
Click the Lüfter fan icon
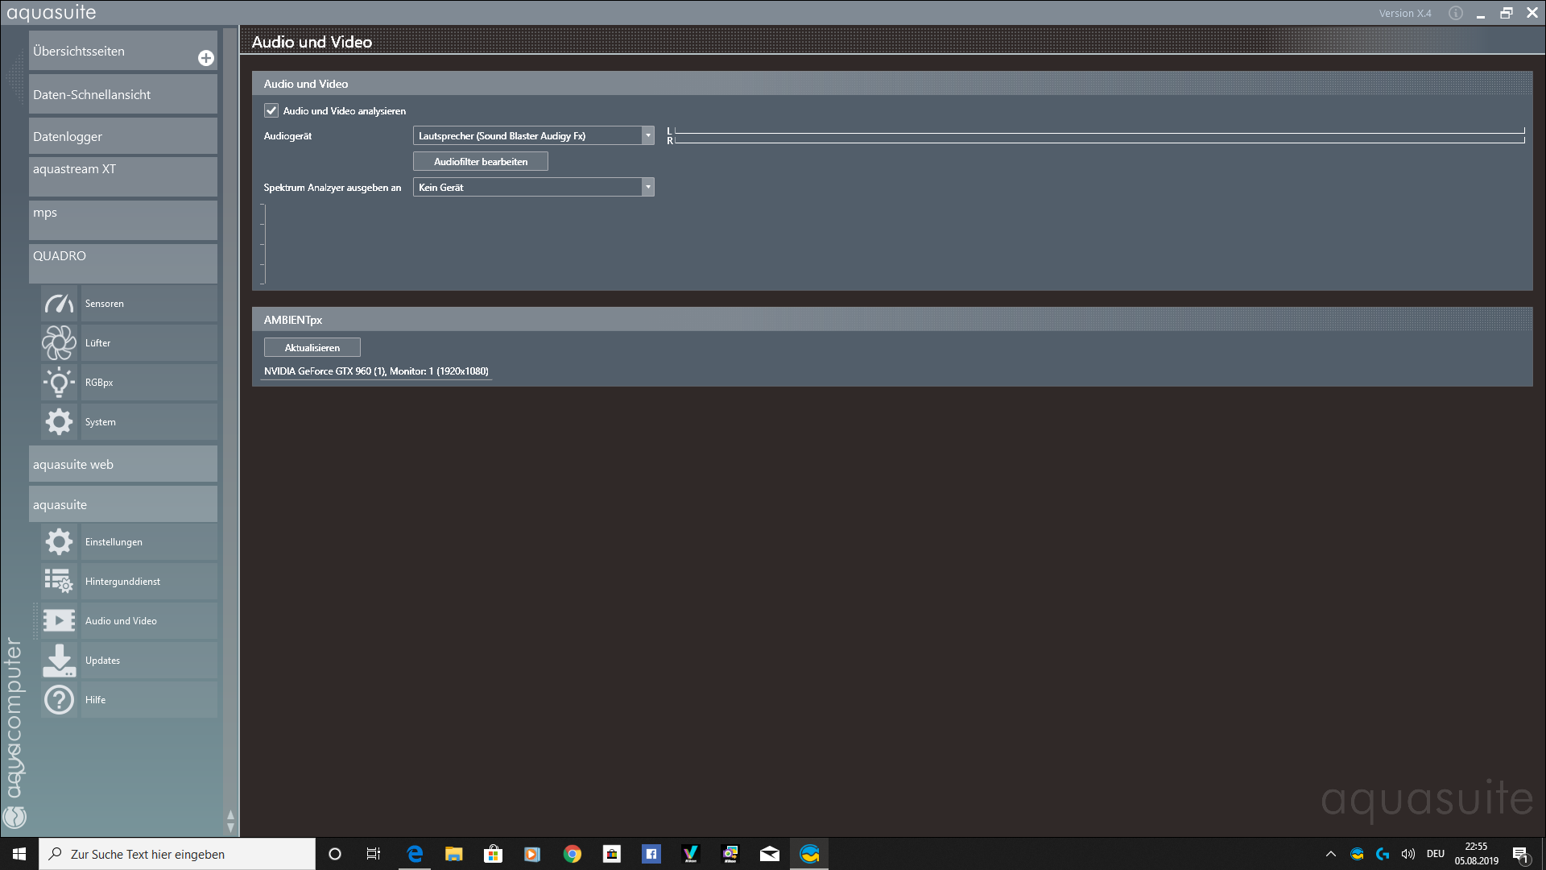tap(59, 343)
